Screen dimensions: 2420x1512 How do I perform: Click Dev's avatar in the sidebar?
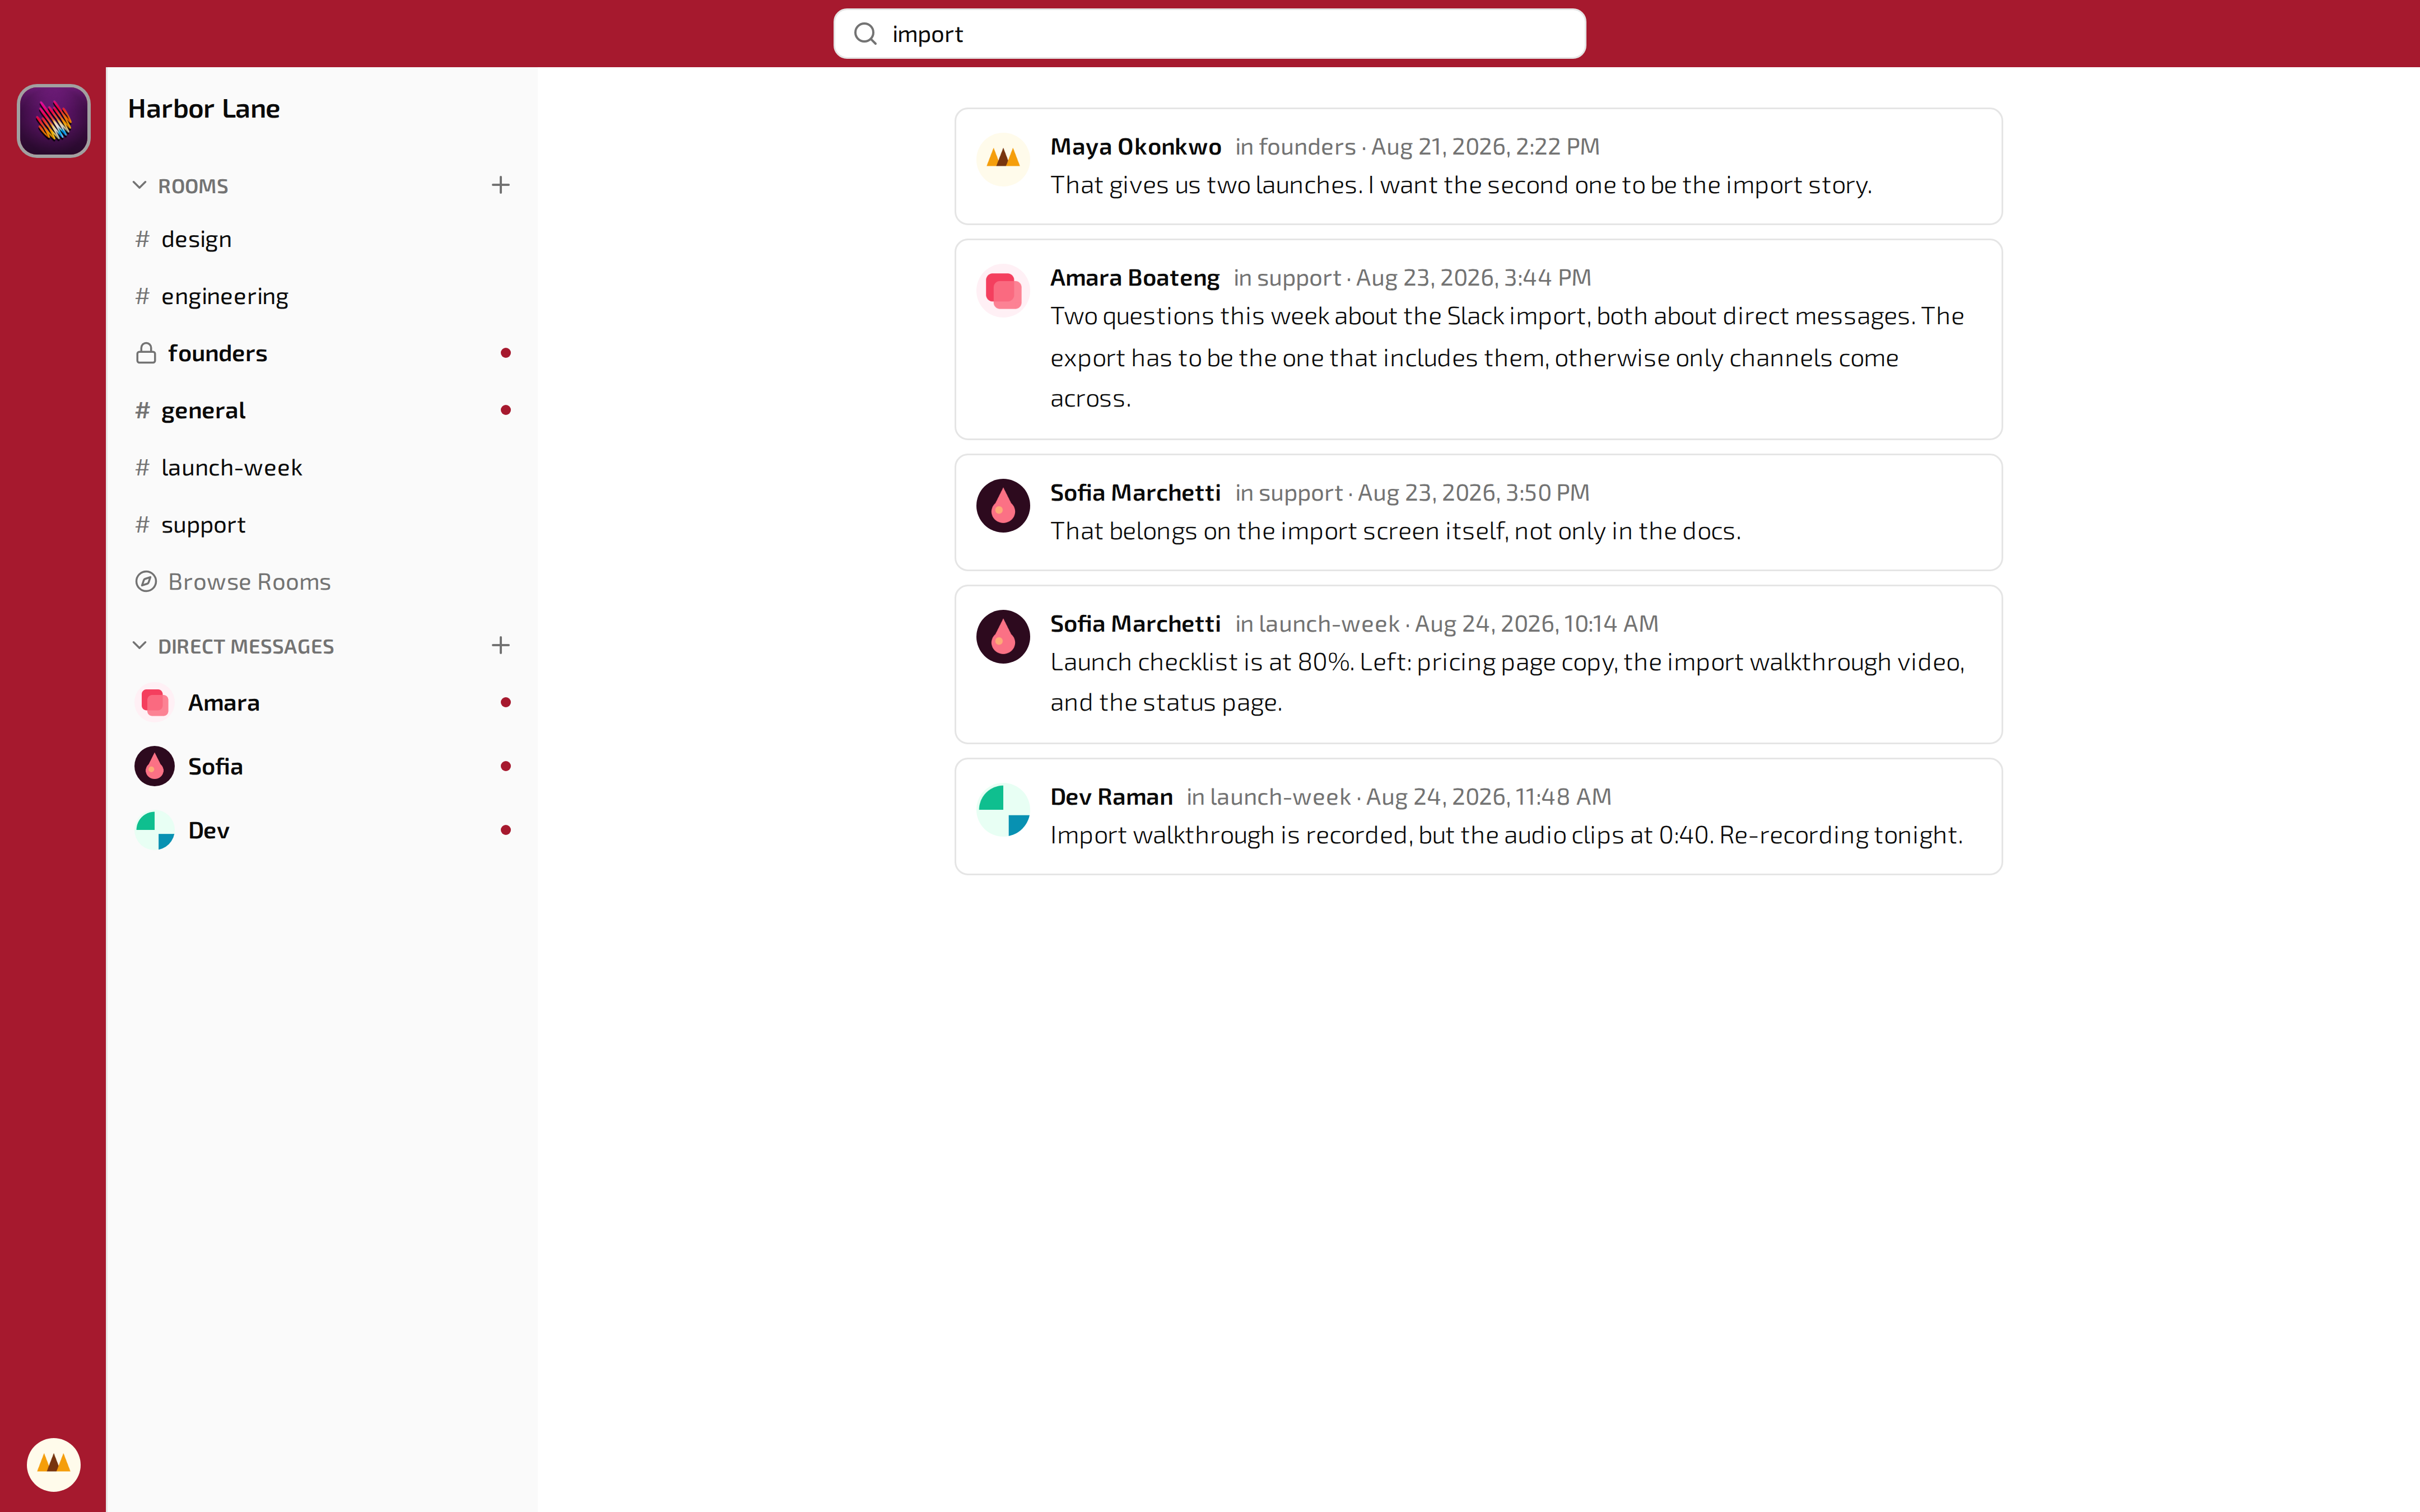155,830
